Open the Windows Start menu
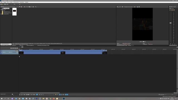This screenshot has width=178, height=100. click(x=2, y=99)
